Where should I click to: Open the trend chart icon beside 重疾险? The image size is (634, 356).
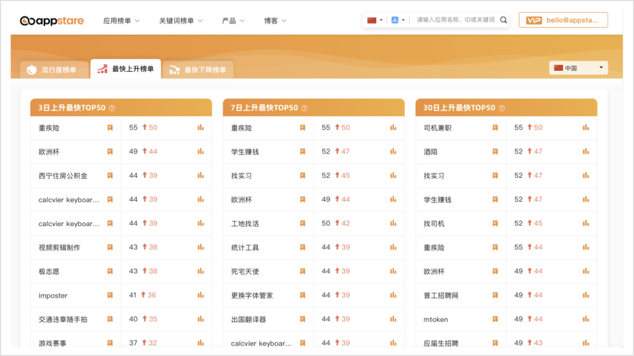click(200, 127)
